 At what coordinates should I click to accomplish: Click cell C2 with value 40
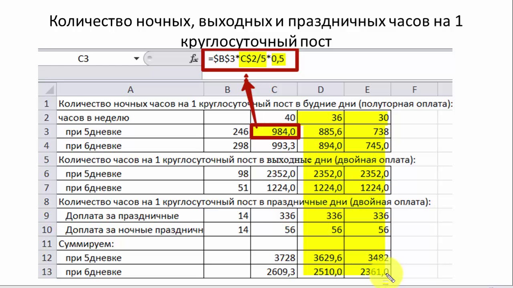(274, 118)
